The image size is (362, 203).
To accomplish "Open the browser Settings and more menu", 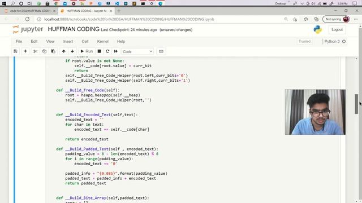I will 356,19.
